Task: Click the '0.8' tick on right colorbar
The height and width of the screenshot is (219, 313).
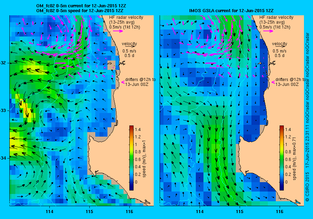Action: [x=288, y=152]
